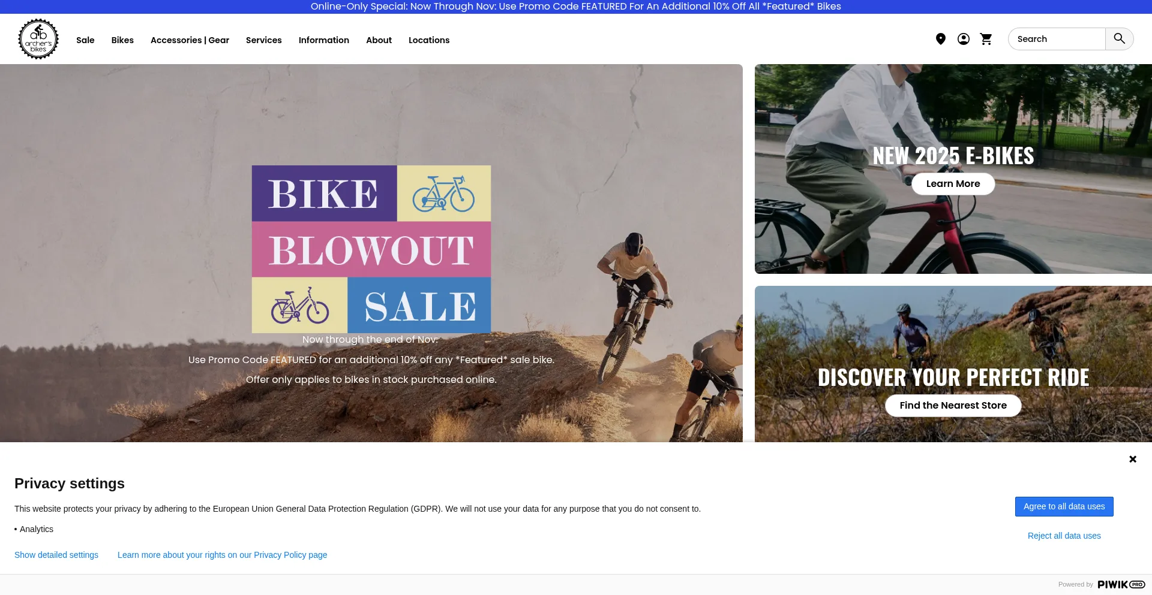The image size is (1152, 595).
Task: Reject all data uses
Action: point(1064,536)
